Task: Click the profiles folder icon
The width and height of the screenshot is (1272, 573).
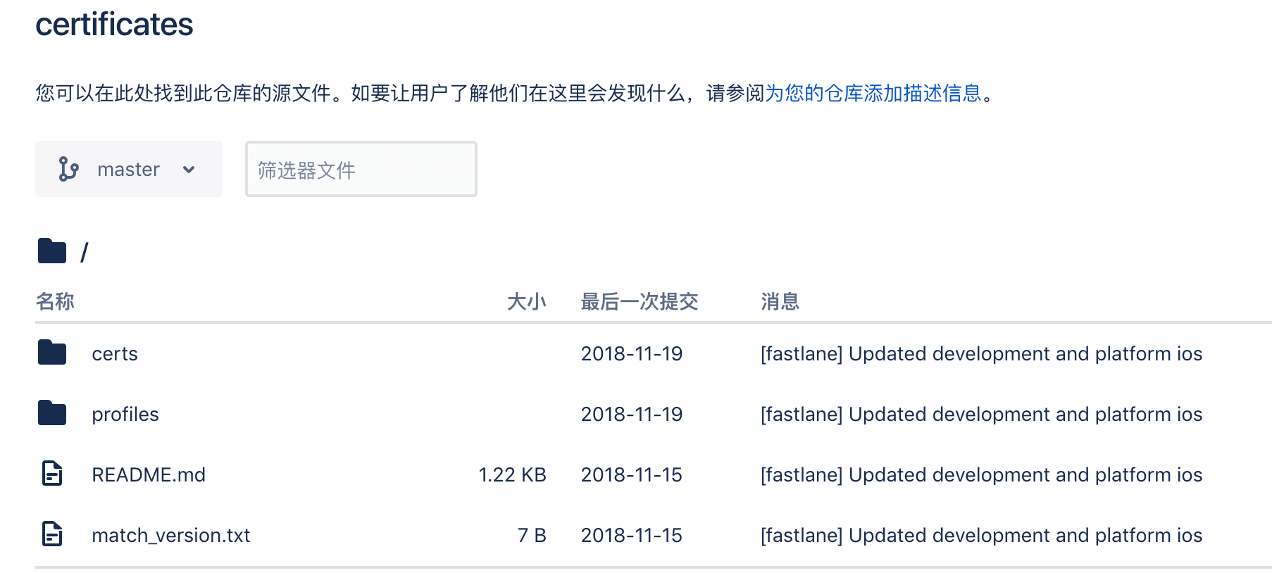Action: [51, 413]
